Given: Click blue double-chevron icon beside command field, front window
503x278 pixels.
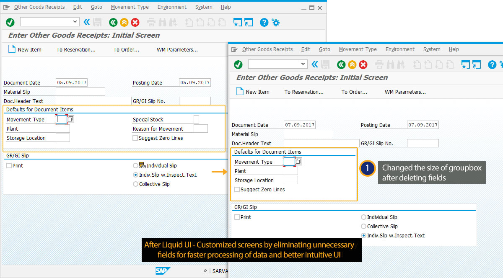Looking at the screenshot, I should tap(315, 64).
